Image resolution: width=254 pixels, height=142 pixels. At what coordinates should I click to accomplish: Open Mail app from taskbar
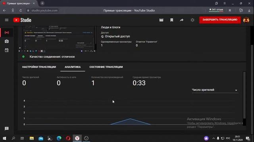coord(41,138)
